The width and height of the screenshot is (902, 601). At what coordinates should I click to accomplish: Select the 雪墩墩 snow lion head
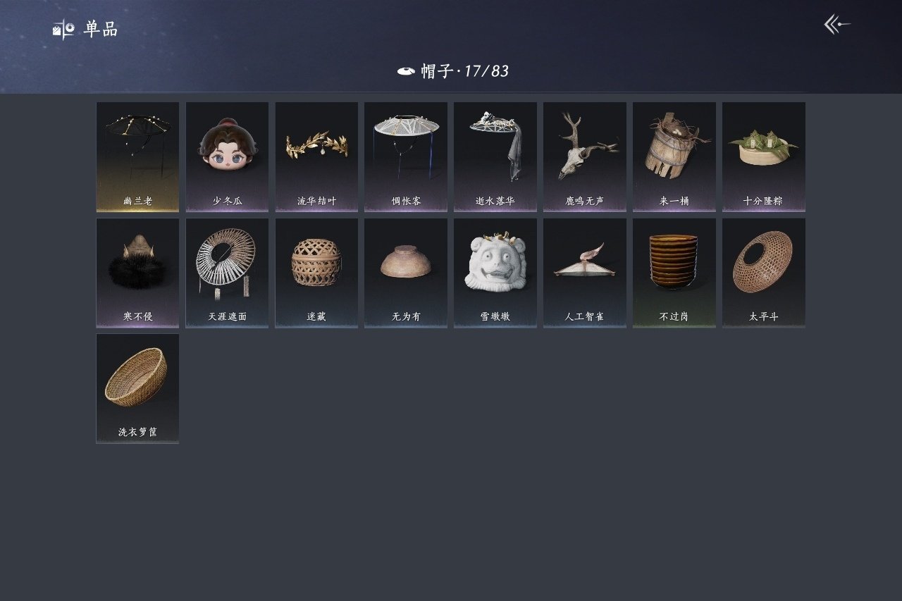pos(495,273)
